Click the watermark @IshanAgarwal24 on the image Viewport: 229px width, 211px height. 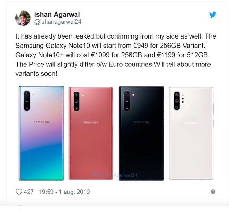click(x=115, y=175)
